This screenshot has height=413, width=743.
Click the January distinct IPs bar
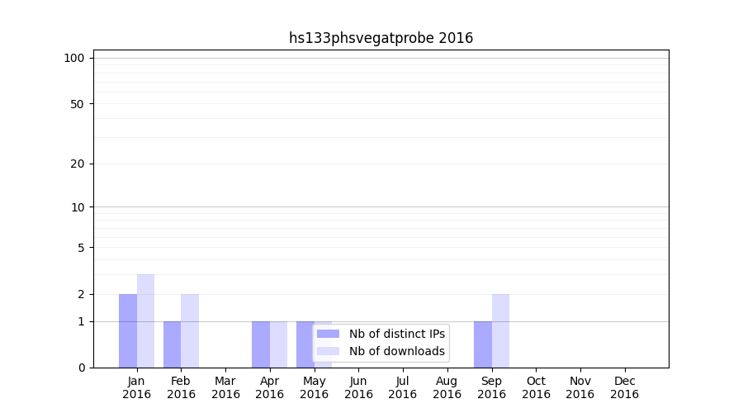click(x=128, y=330)
